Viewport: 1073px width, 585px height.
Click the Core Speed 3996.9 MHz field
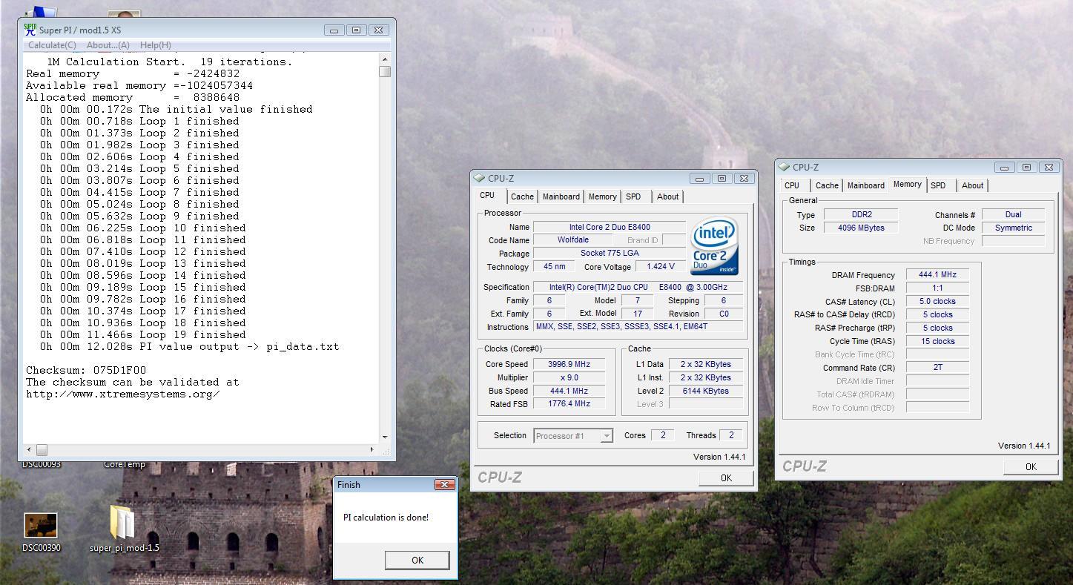569,364
